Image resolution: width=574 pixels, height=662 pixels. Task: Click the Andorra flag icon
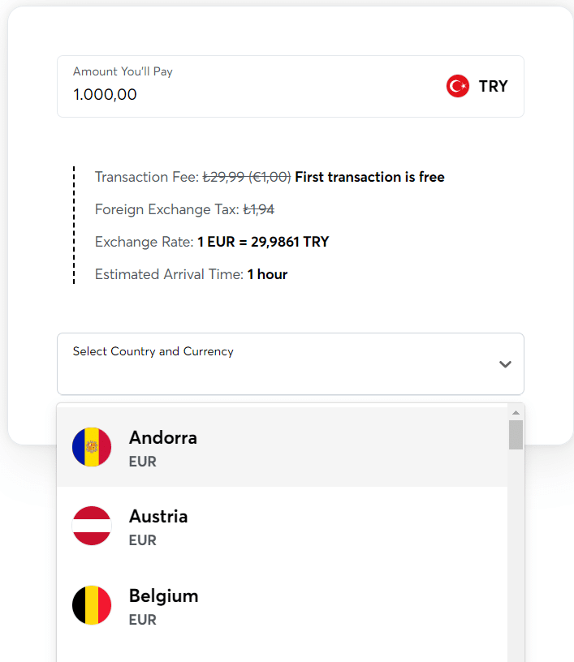coord(92,447)
